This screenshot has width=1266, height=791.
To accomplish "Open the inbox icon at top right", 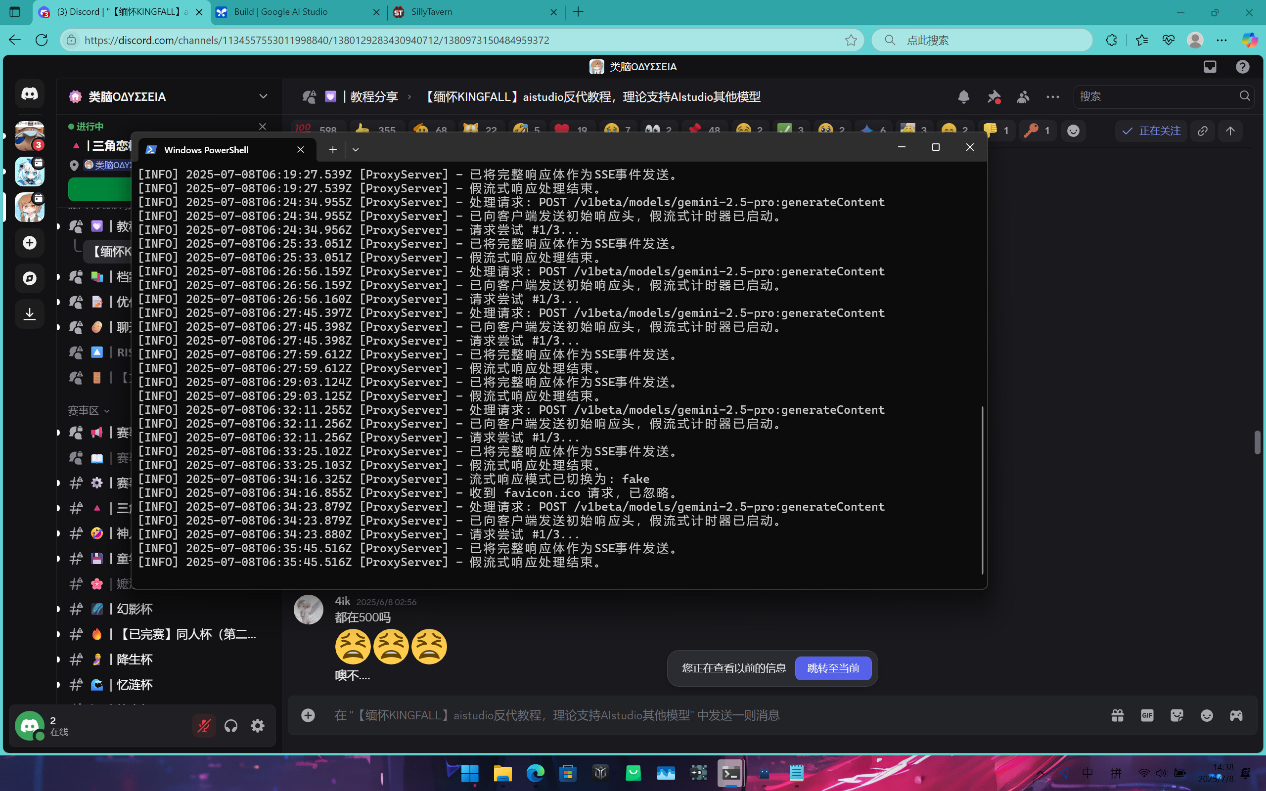I will click(x=1210, y=67).
